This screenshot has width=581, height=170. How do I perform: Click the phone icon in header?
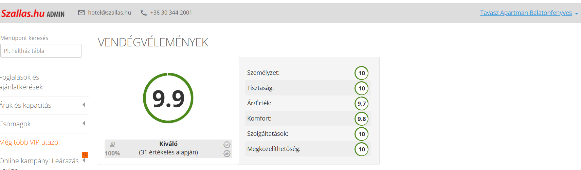pyautogui.click(x=144, y=13)
